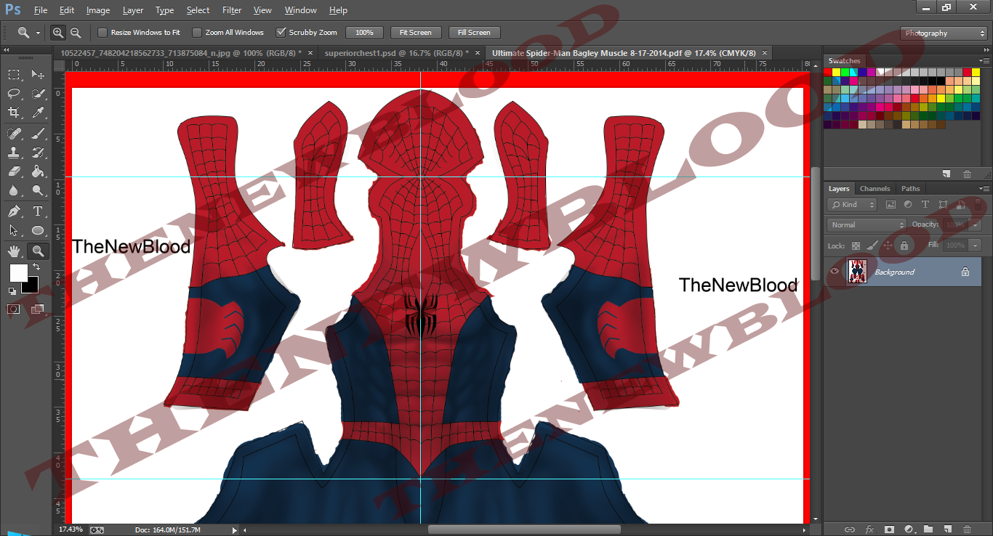
Task: Open Layers panel flyout menu
Action: (984, 189)
